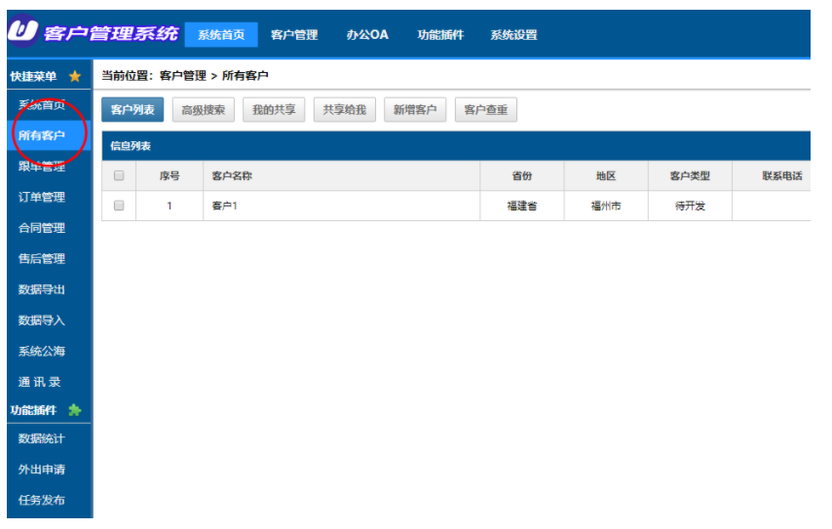This screenshot has width=832, height=529.
Task: Open 订单管理 in sidebar
Action: point(42,198)
